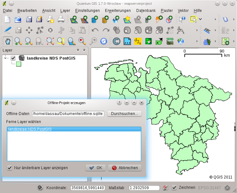Viewport: 237px width, 193px height.
Task: Open dropdown arrow next to select features tool
Action: point(200,19)
